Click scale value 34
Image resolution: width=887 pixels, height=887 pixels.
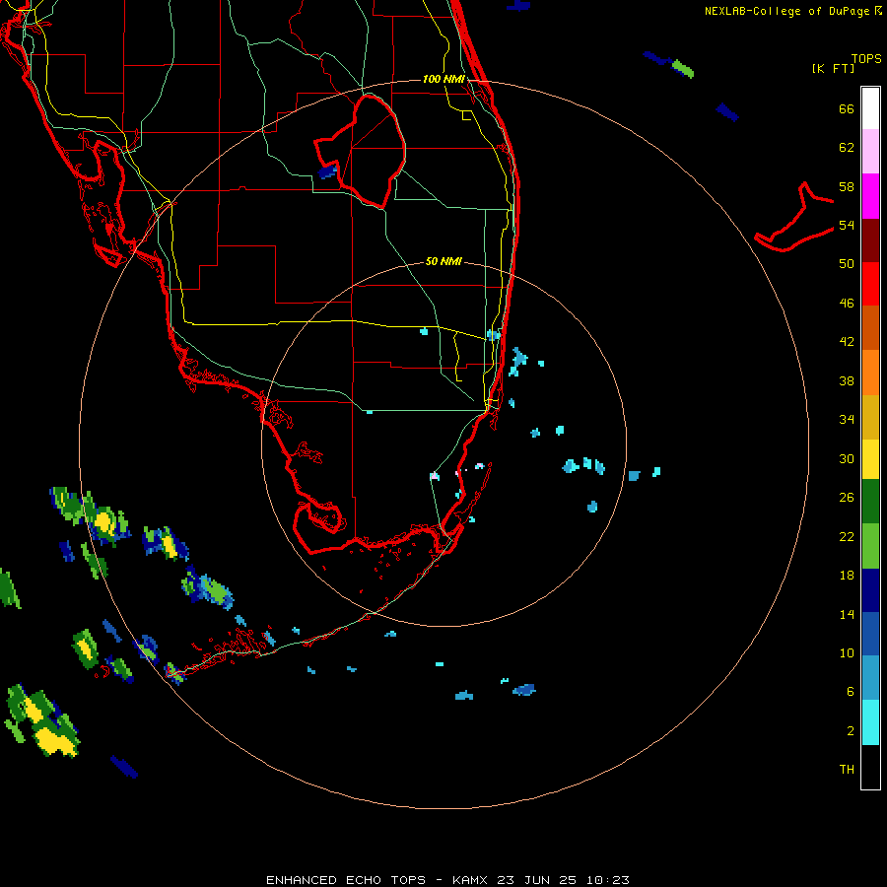click(x=847, y=420)
